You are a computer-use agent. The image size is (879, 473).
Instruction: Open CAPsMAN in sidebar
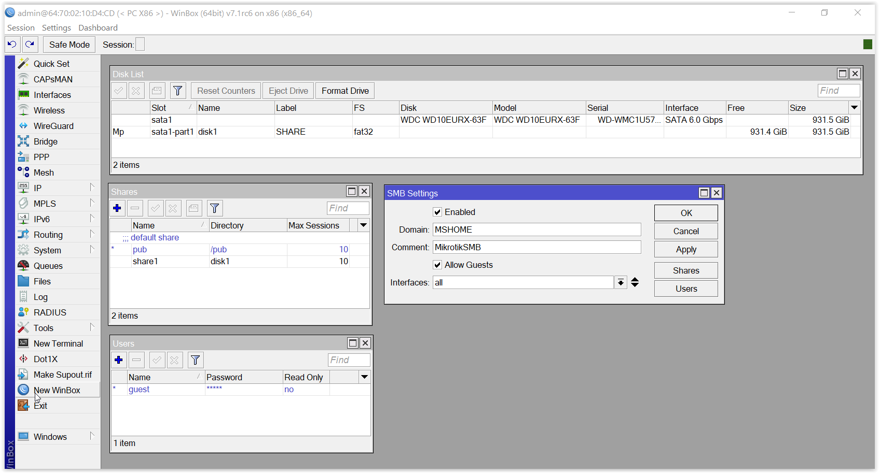58,79
